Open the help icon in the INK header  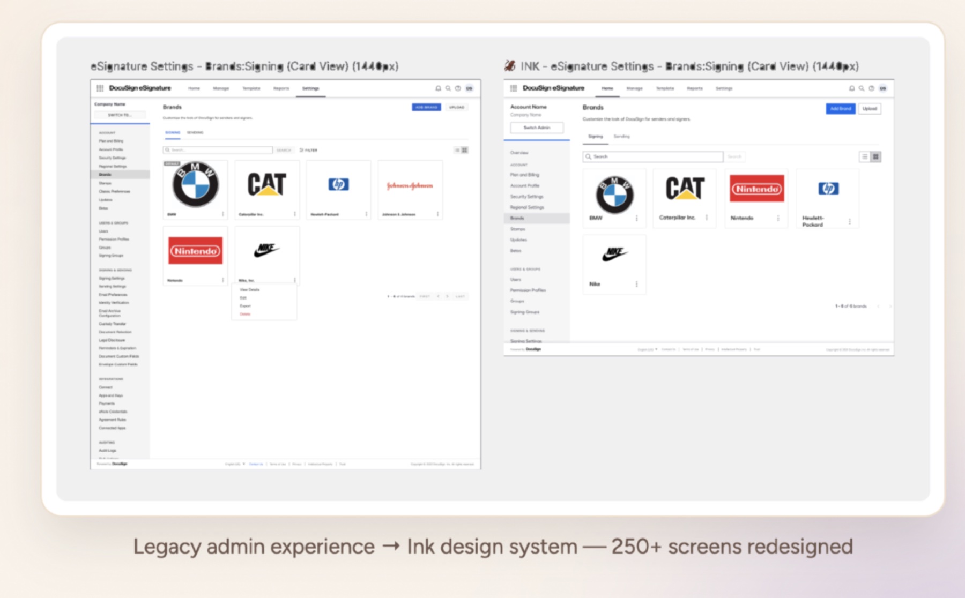pyautogui.click(x=871, y=88)
